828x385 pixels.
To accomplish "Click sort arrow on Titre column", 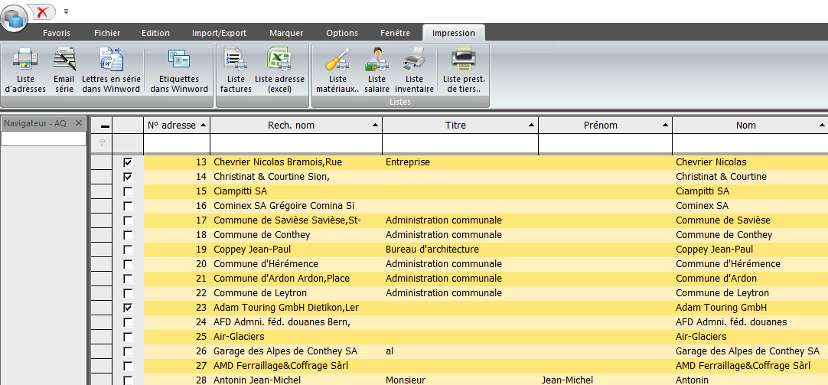I will pos(530,125).
